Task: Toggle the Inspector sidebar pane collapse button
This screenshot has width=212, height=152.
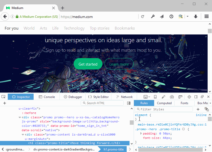Action: pos(129,103)
